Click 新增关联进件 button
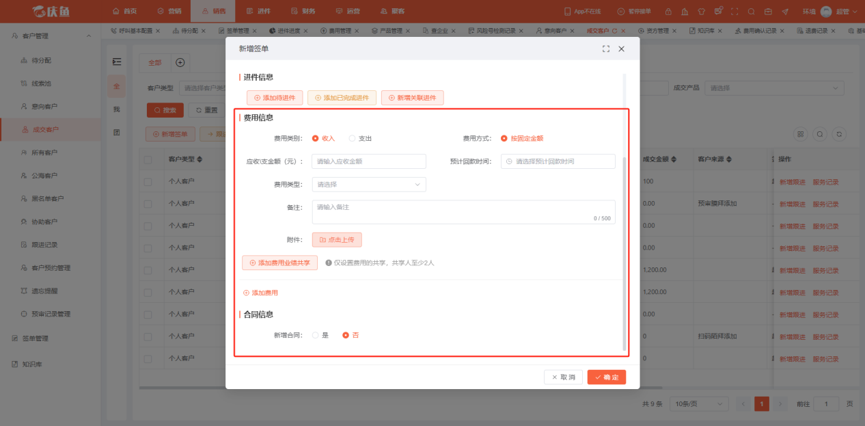Screen dimensions: 865x426 [x=413, y=98]
